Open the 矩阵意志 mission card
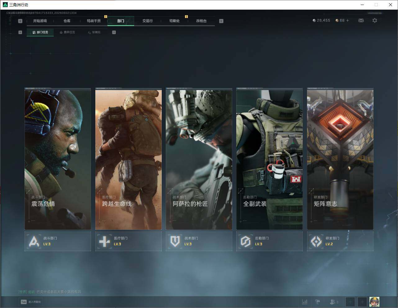 340,160
